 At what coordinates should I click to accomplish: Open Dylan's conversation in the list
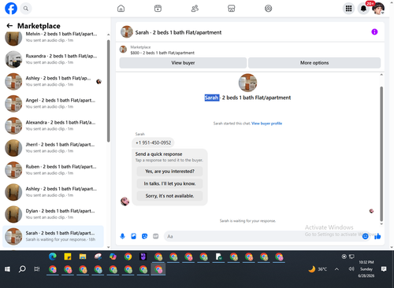[53, 214]
